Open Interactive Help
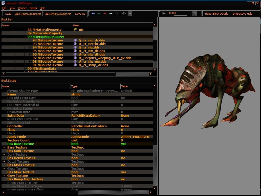The height and width of the screenshot is (196, 261). pos(242,14)
